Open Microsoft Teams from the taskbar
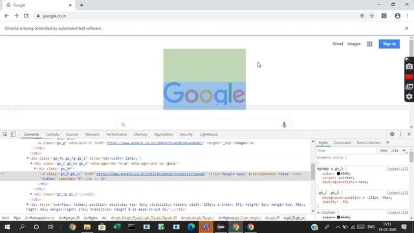 [x=206, y=227]
